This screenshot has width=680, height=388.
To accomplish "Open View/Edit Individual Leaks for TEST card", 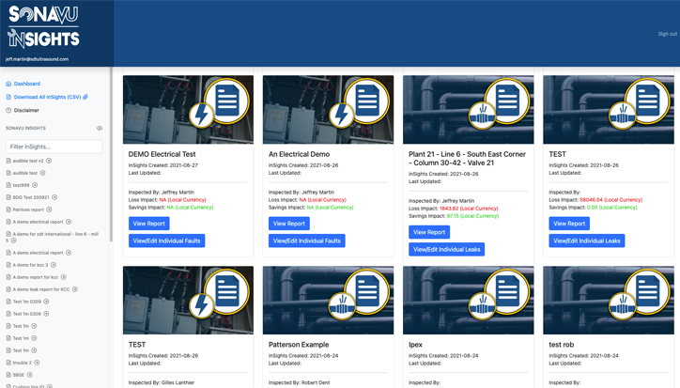I will point(587,241).
